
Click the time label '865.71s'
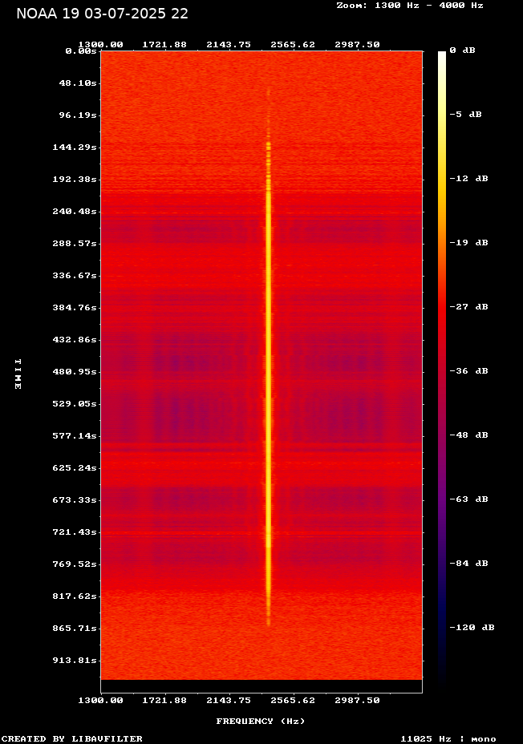pyautogui.click(x=75, y=629)
